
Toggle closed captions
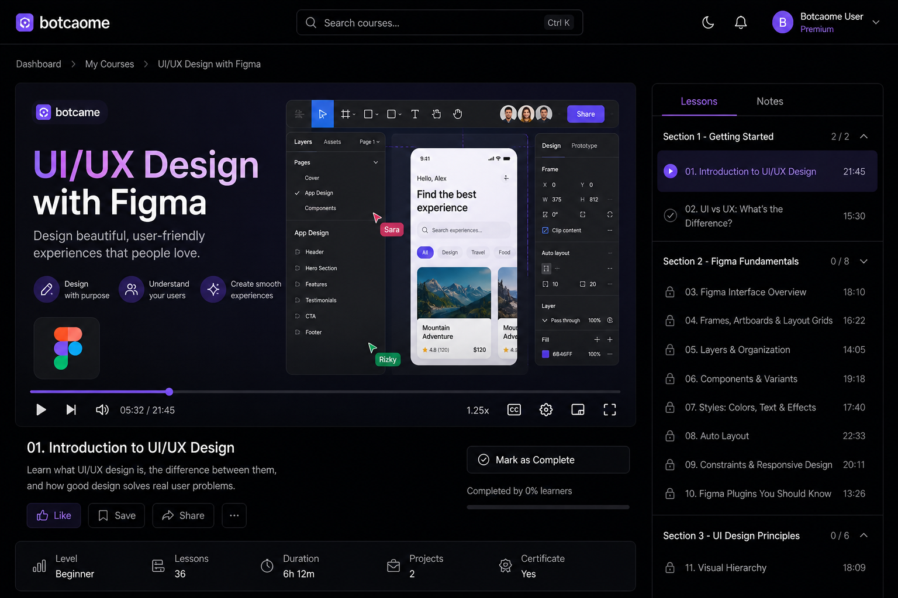point(514,410)
